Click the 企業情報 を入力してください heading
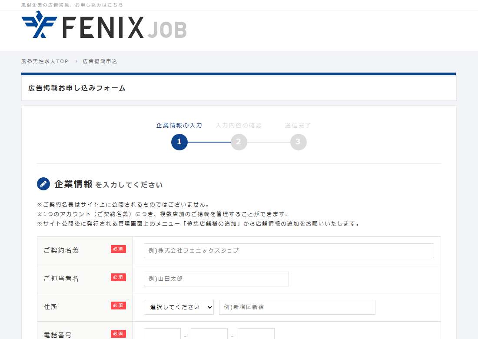 (109, 184)
